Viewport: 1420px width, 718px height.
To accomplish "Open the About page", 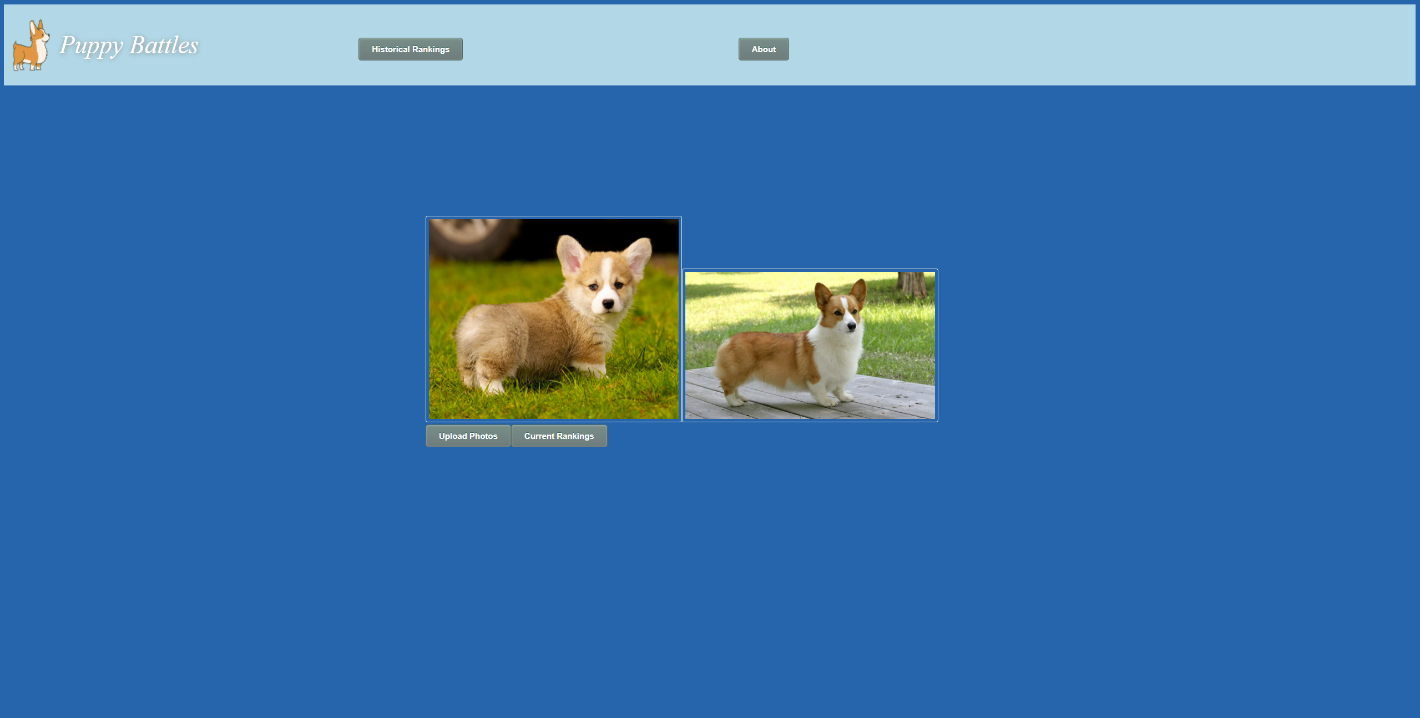I will click(x=763, y=49).
